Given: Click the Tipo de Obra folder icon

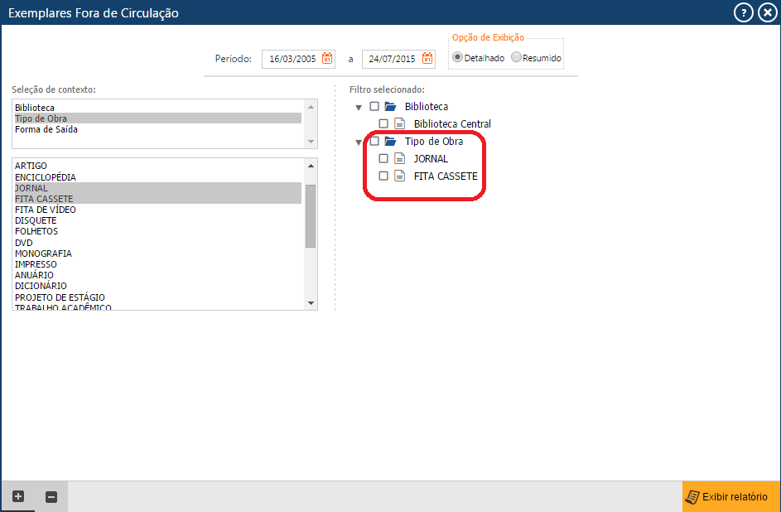Looking at the screenshot, I should tap(390, 142).
